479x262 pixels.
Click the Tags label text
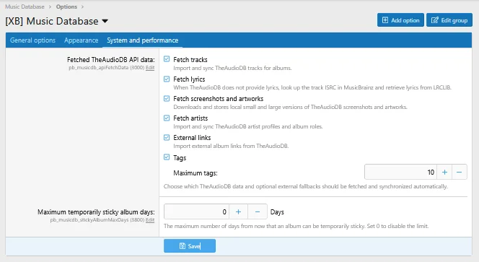180,158
